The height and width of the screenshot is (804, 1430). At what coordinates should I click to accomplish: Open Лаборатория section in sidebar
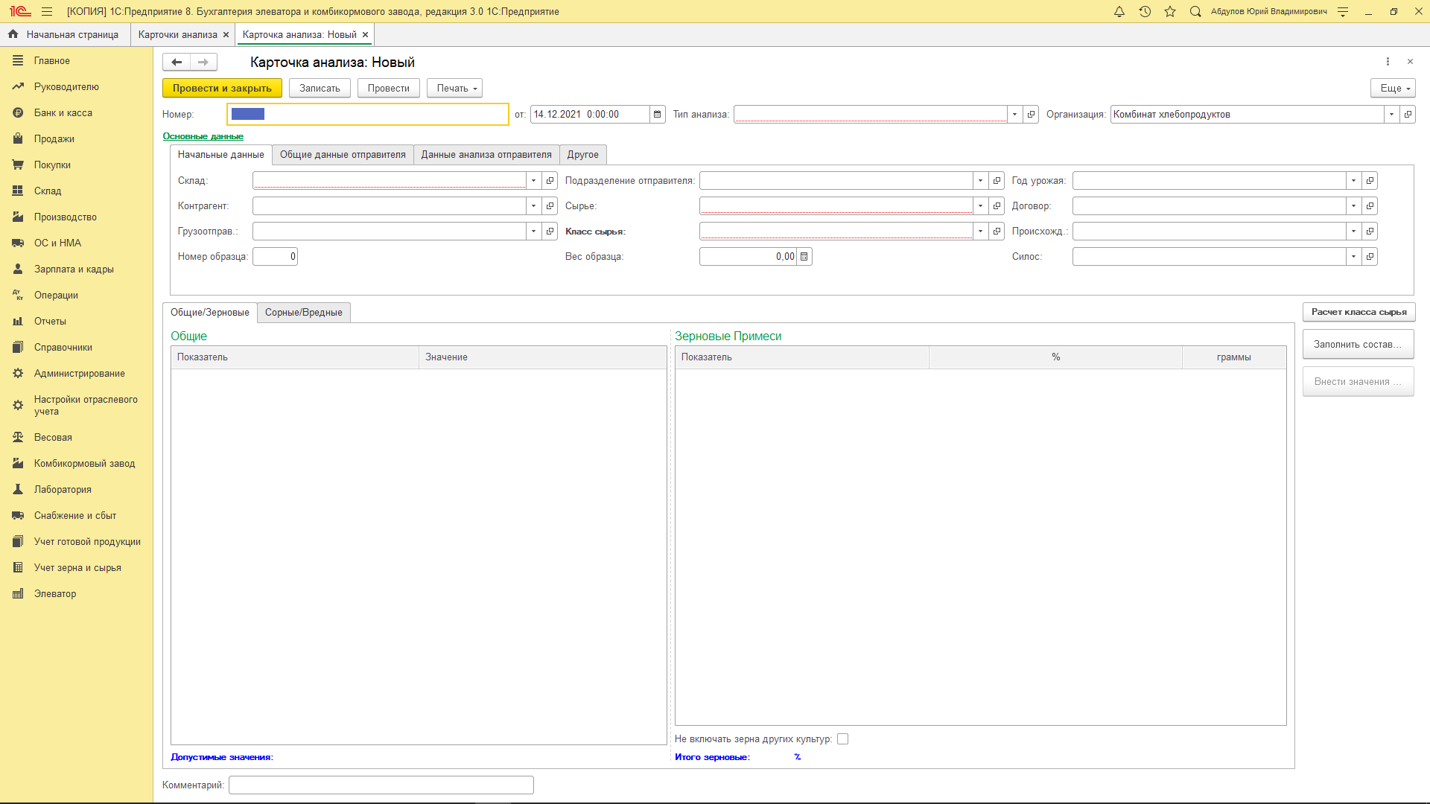[63, 490]
